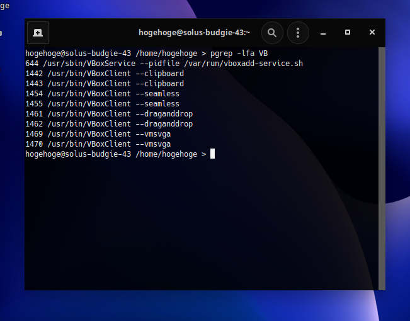The width and height of the screenshot is (410, 321).
Task: Minimize the terminal window
Action: click(x=323, y=33)
